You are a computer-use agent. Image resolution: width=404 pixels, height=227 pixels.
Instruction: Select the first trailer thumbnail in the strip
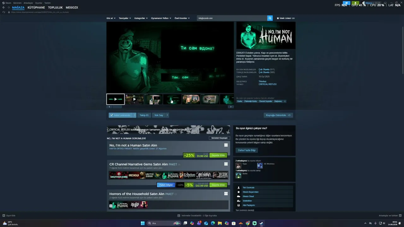tap(115, 99)
